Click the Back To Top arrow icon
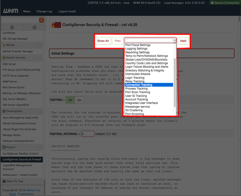 coord(4,181)
